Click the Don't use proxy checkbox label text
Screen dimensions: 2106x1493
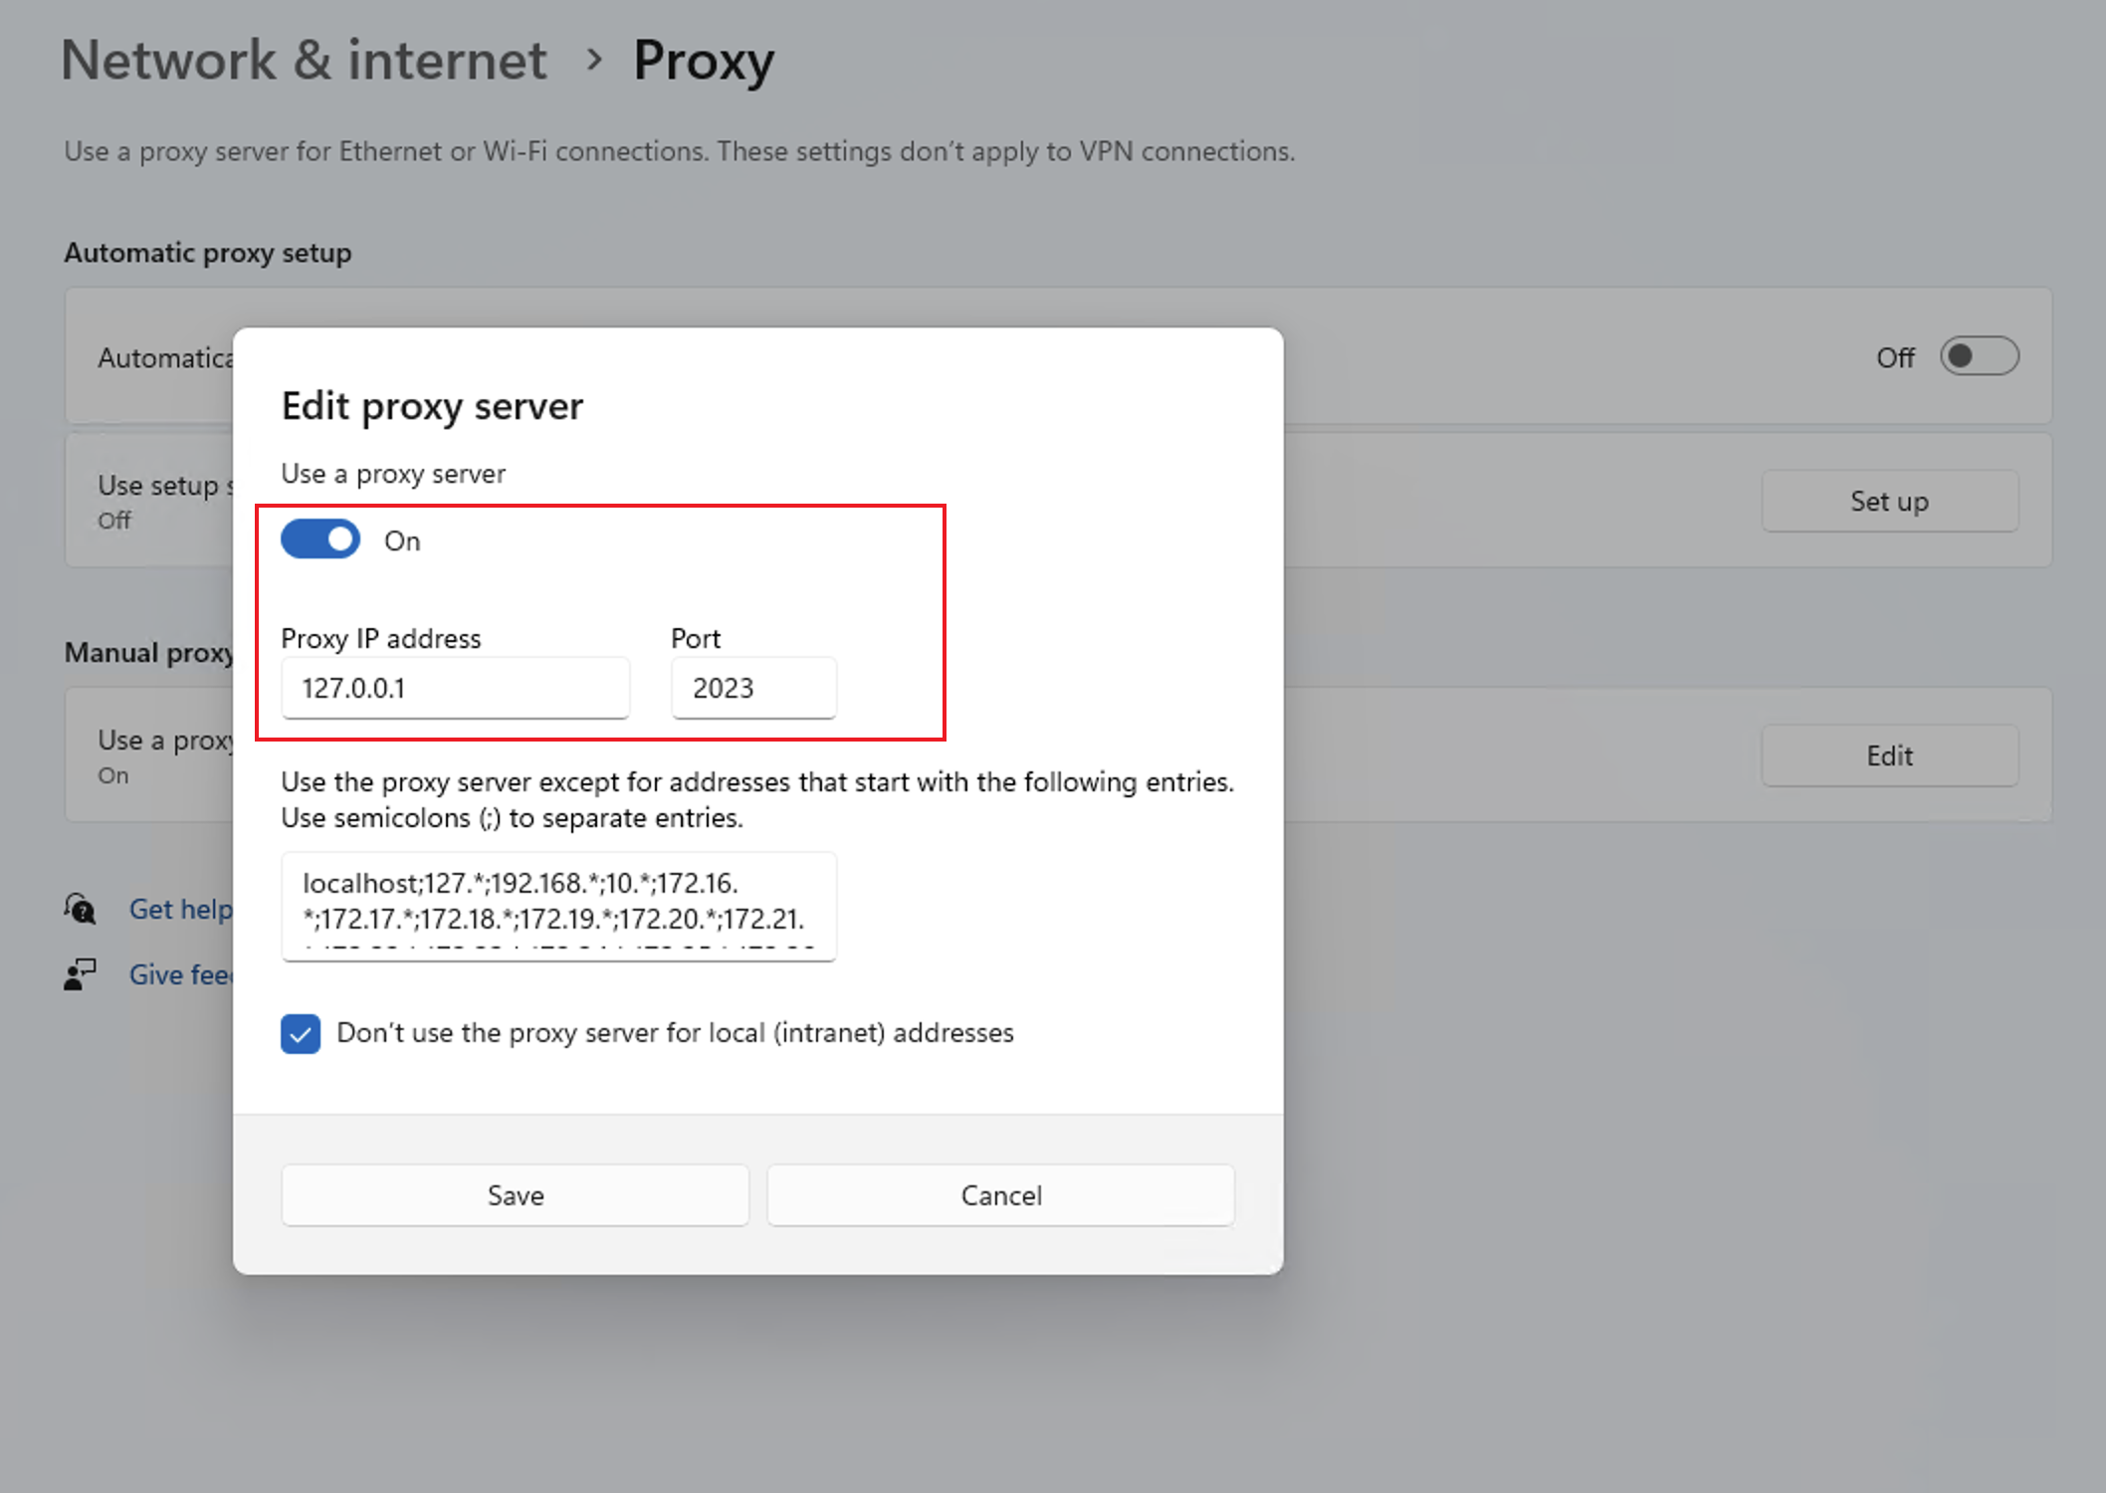point(675,1033)
